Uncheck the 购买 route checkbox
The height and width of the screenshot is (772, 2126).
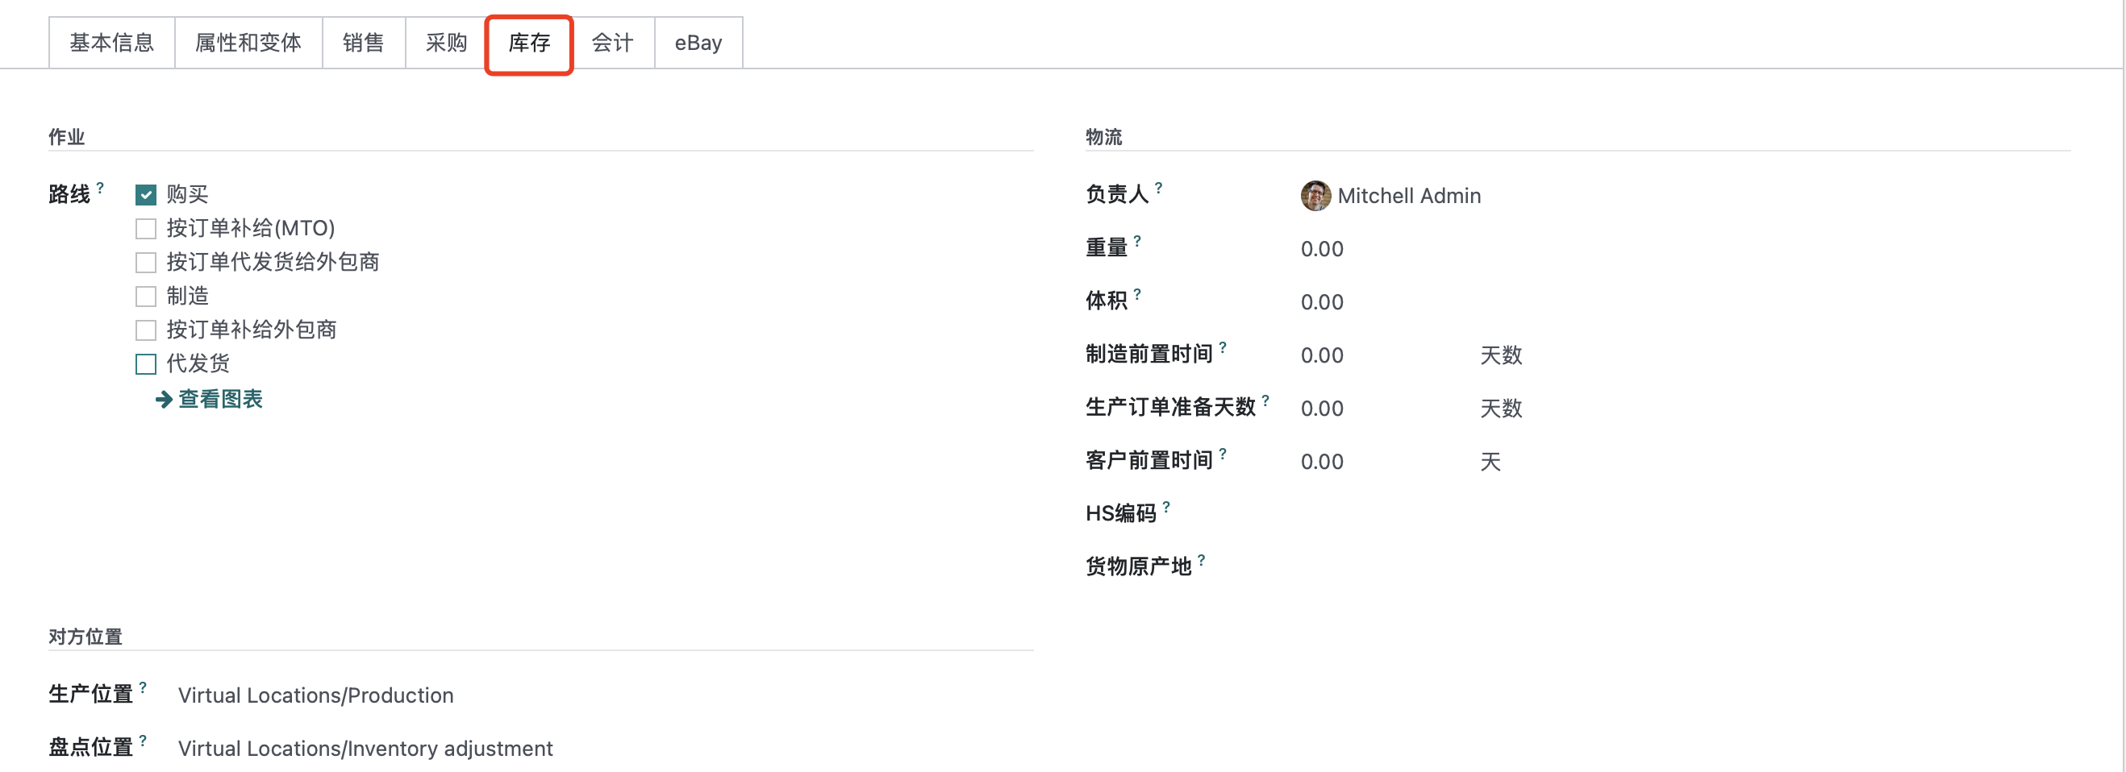click(146, 195)
